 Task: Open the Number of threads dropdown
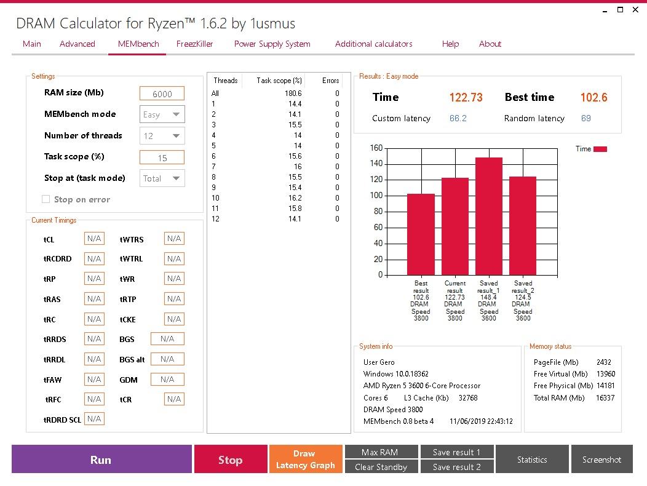[162, 136]
